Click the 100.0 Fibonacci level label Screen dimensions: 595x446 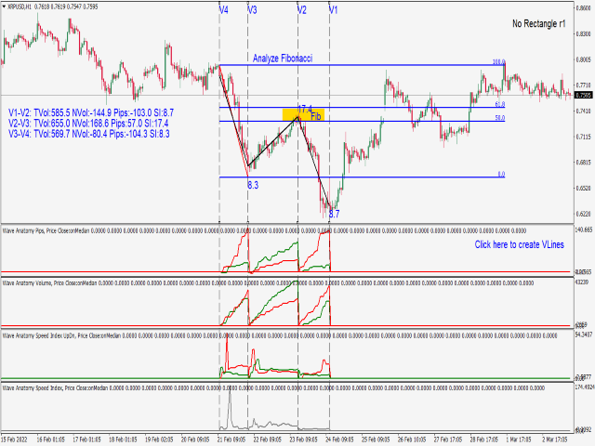click(x=498, y=62)
